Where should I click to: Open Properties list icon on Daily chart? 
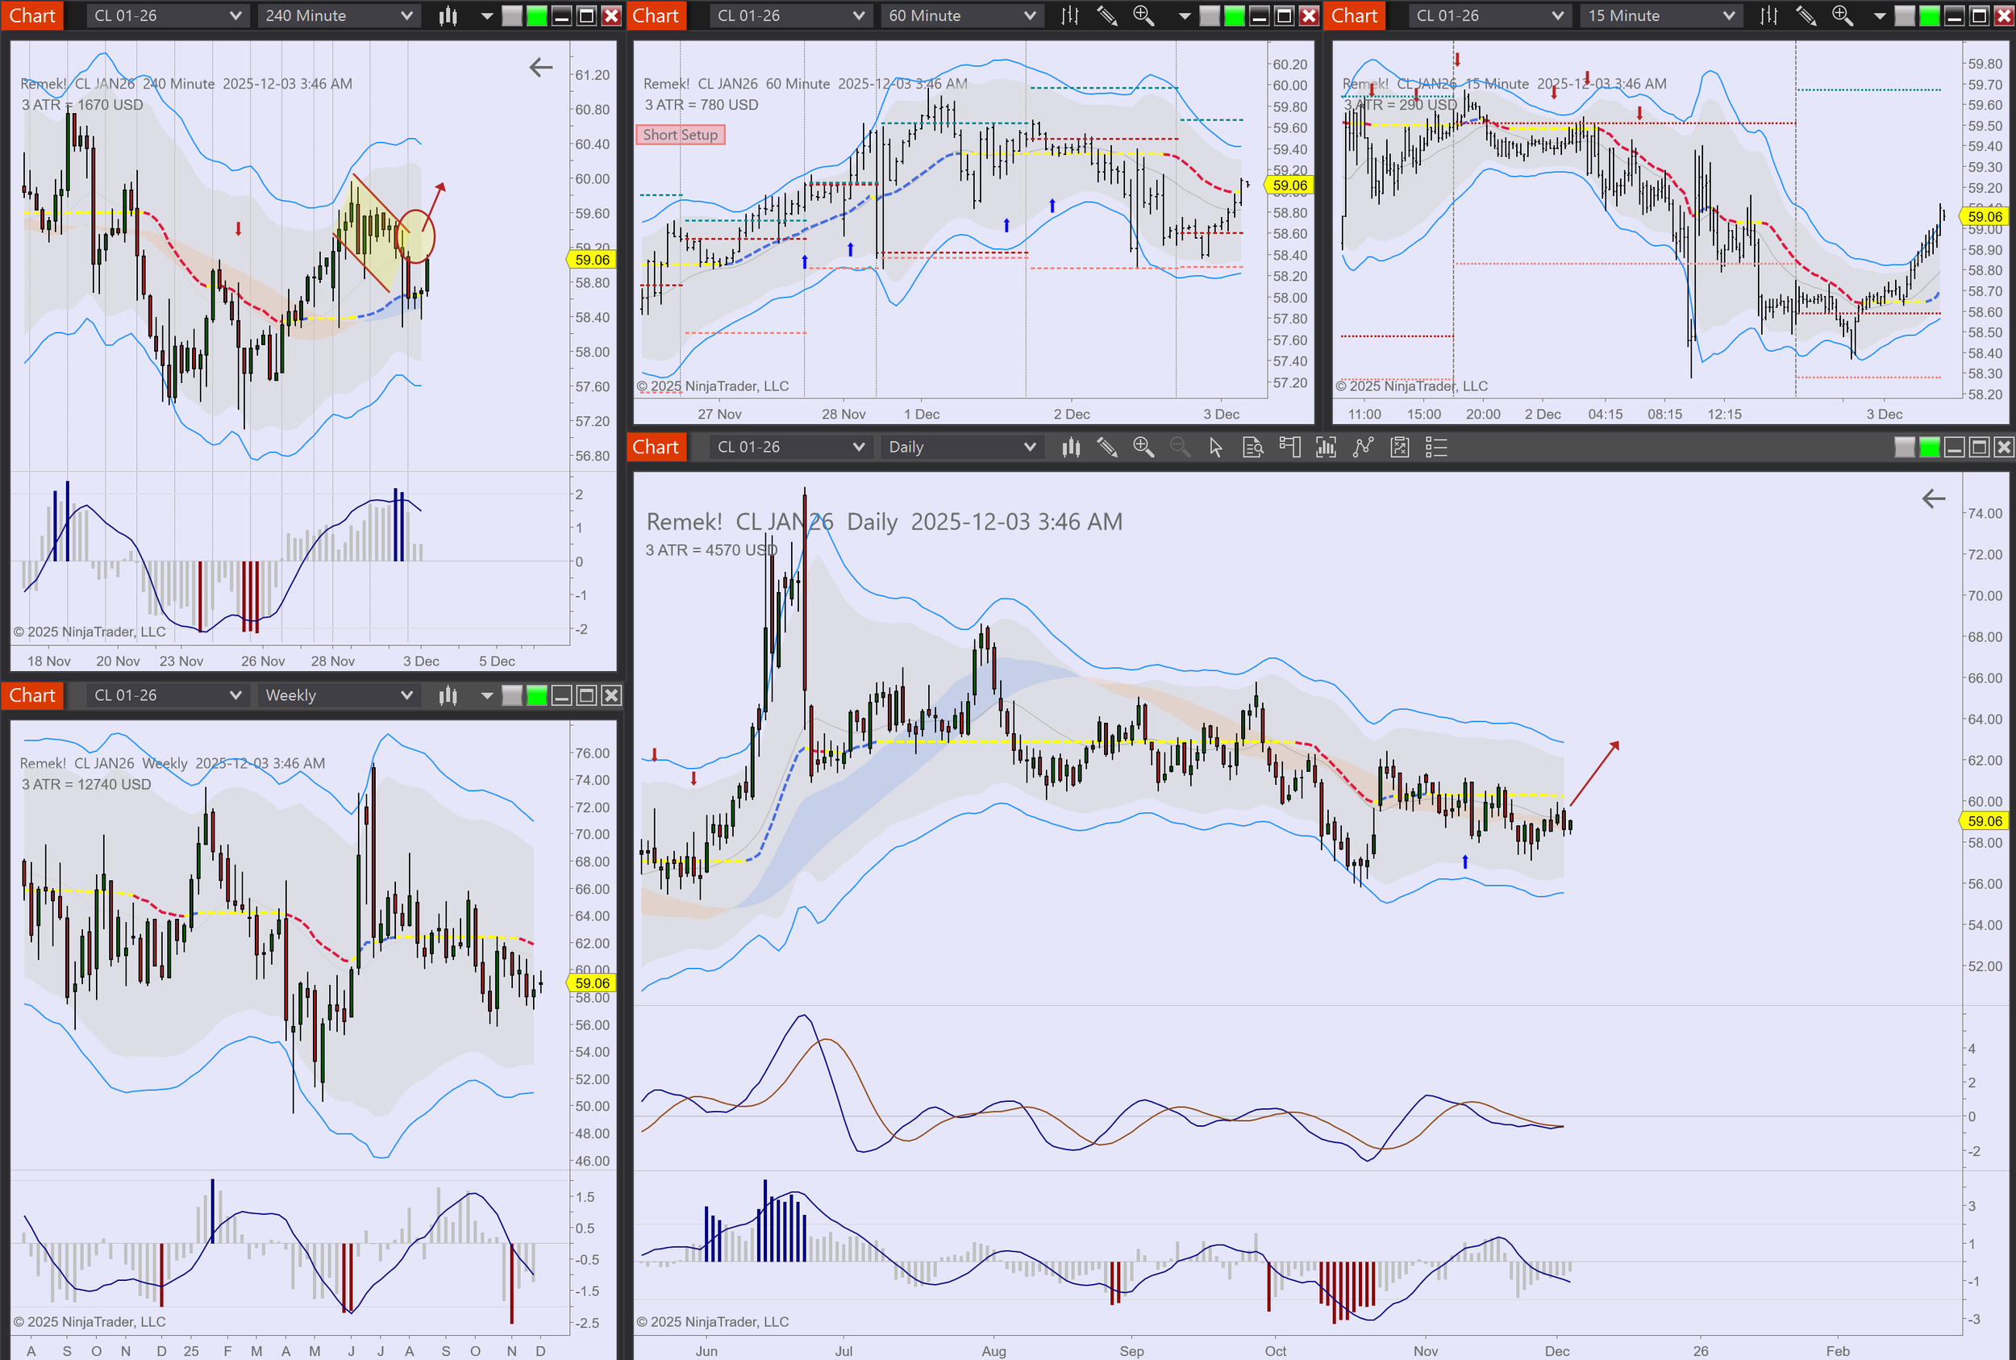[x=1436, y=448]
